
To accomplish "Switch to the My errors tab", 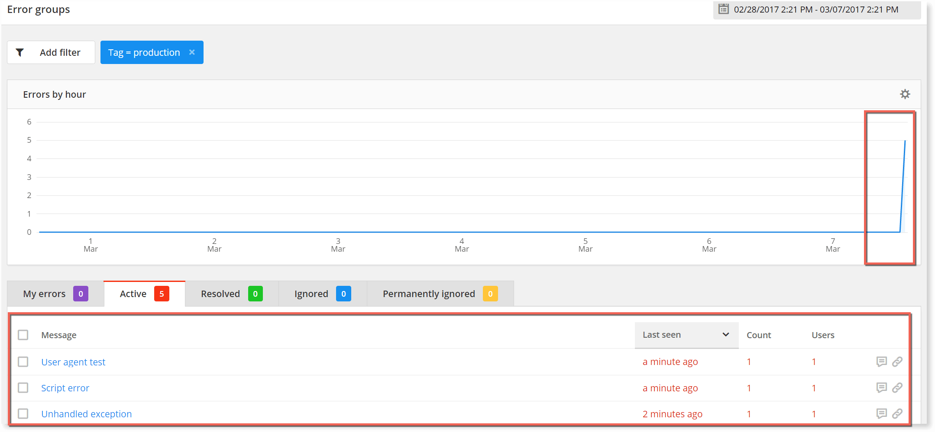I will (x=55, y=294).
